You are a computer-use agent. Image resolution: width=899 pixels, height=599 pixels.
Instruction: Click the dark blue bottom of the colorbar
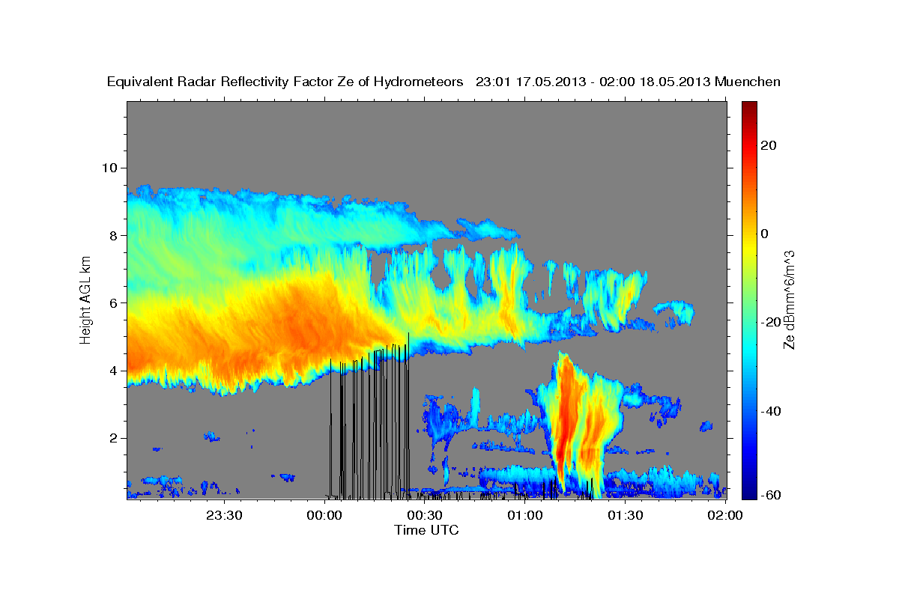748,493
